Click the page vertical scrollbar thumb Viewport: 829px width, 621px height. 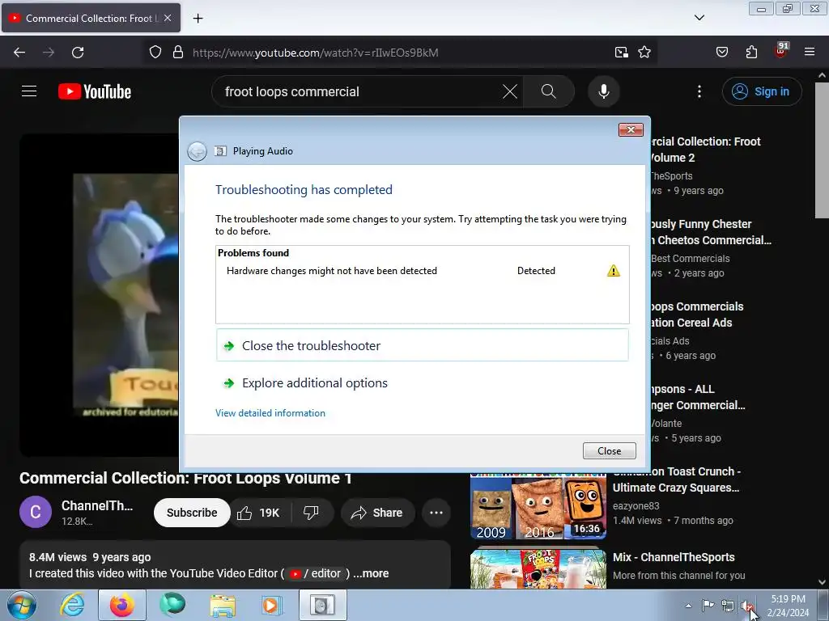click(x=822, y=150)
